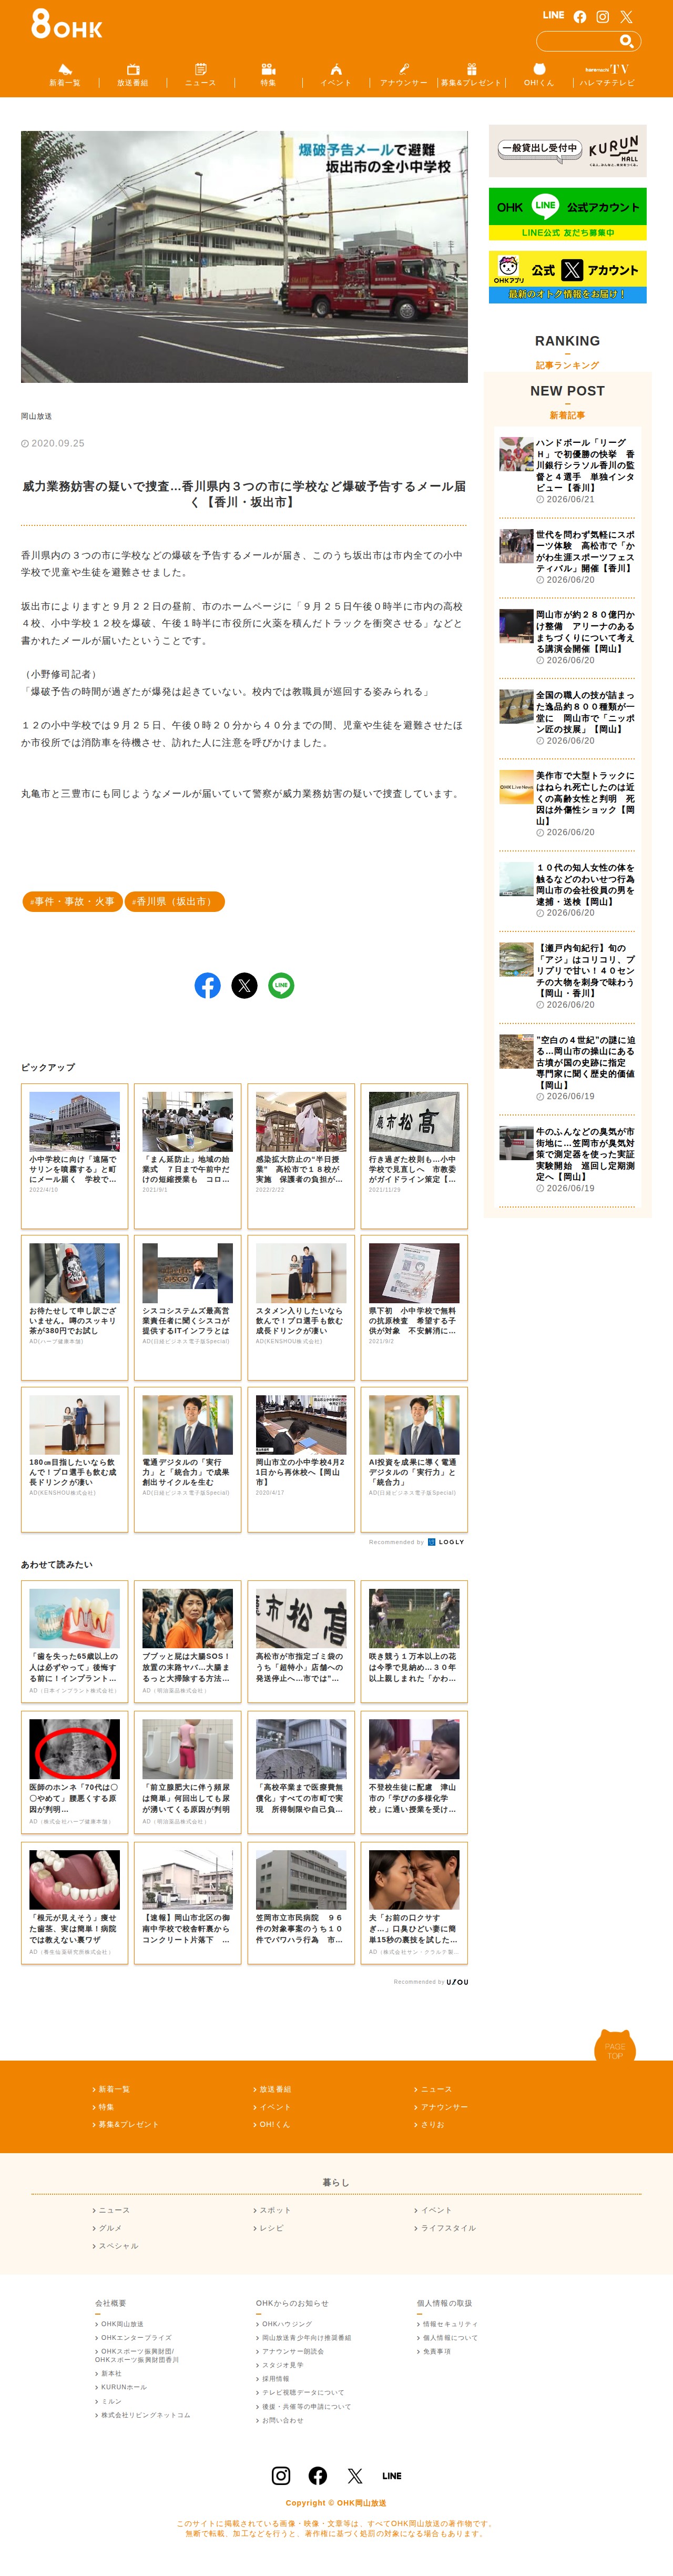Open the 新着一覧 nav item
673x2576 pixels.
coord(65,75)
